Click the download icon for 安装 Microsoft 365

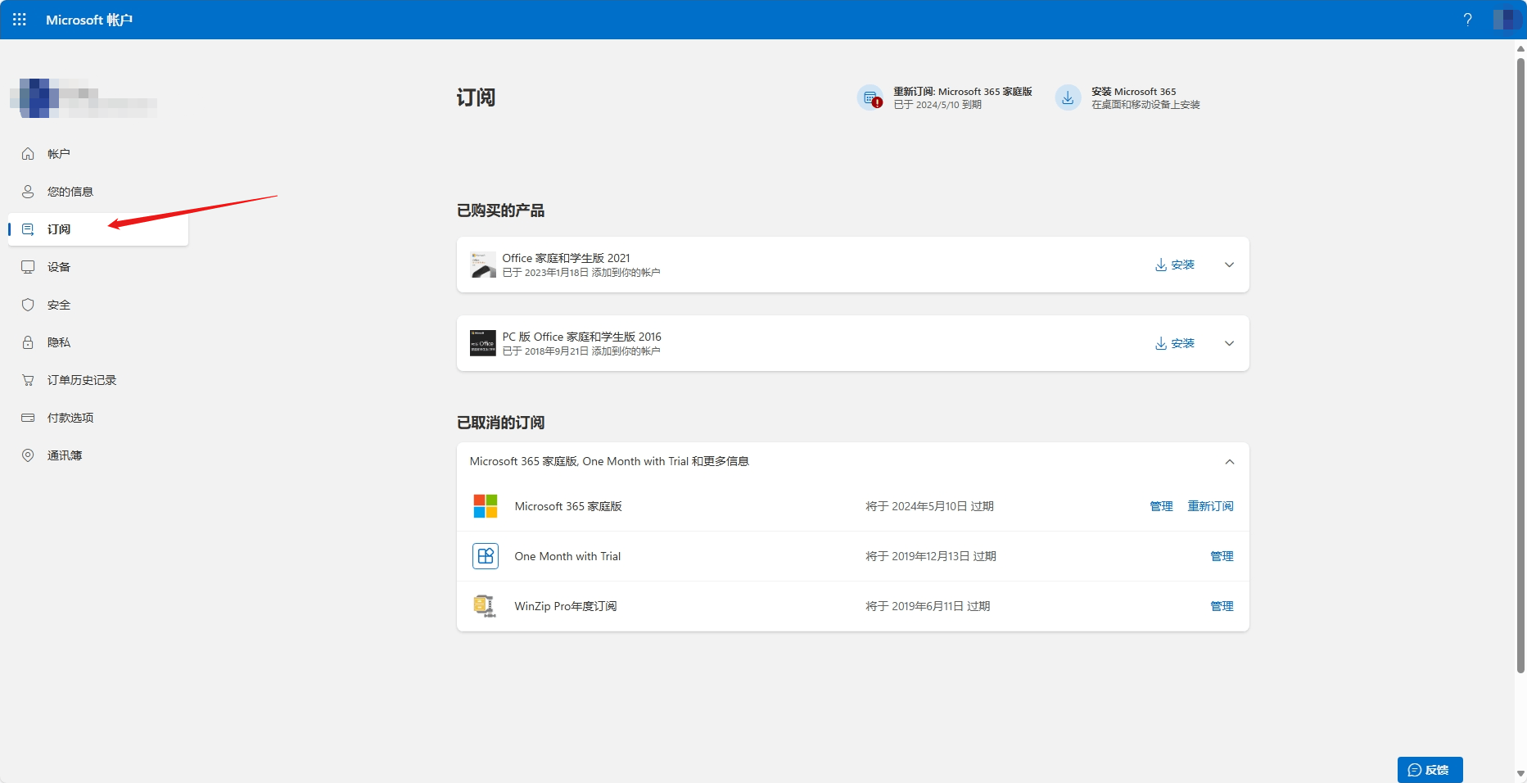coord(1068,97)
